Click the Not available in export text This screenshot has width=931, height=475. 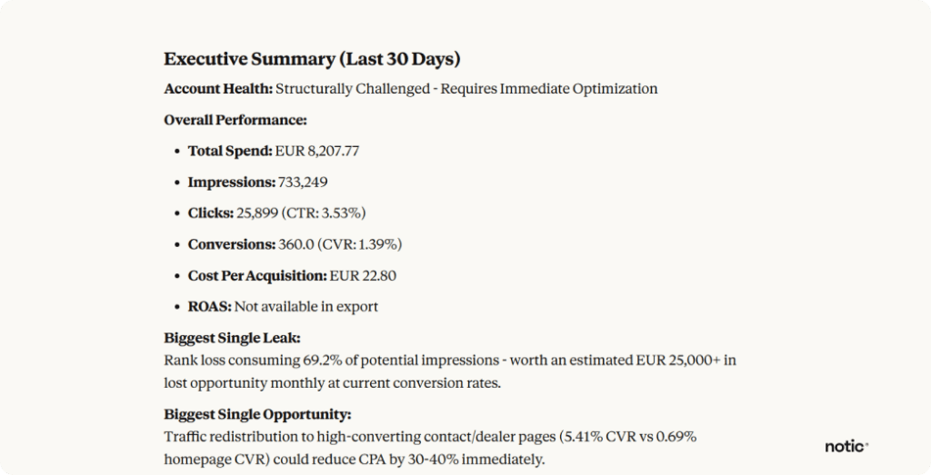[306, 306]
